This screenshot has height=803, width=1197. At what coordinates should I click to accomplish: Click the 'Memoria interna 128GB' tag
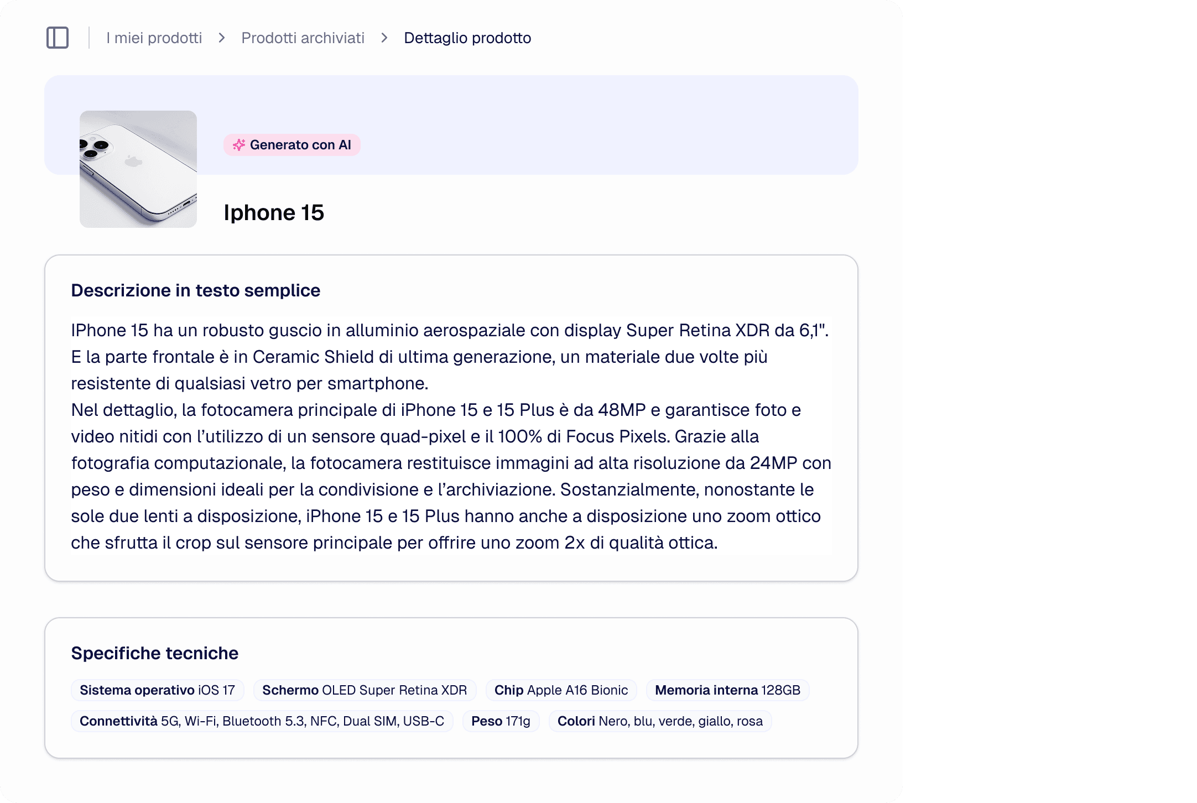pos(727,690)
